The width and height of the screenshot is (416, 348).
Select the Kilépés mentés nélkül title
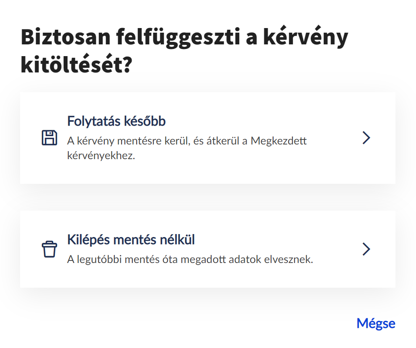(x=131, y=240)
